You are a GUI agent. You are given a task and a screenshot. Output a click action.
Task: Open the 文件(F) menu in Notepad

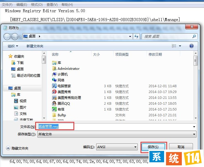click(x=7, y=5)
